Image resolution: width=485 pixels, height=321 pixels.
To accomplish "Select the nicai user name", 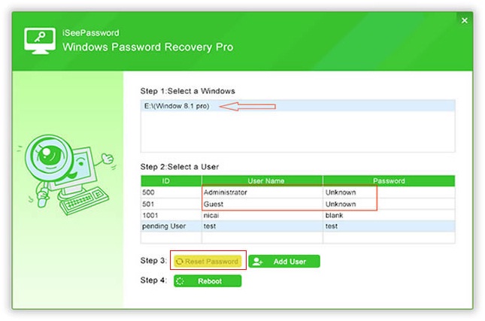I will (x=262, y=214).
